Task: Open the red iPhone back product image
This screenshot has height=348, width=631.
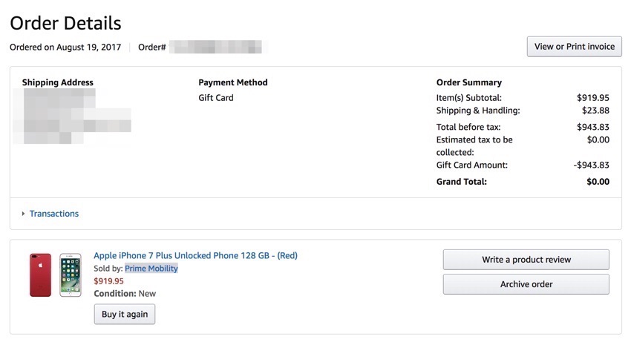Action: pos(40,275)
